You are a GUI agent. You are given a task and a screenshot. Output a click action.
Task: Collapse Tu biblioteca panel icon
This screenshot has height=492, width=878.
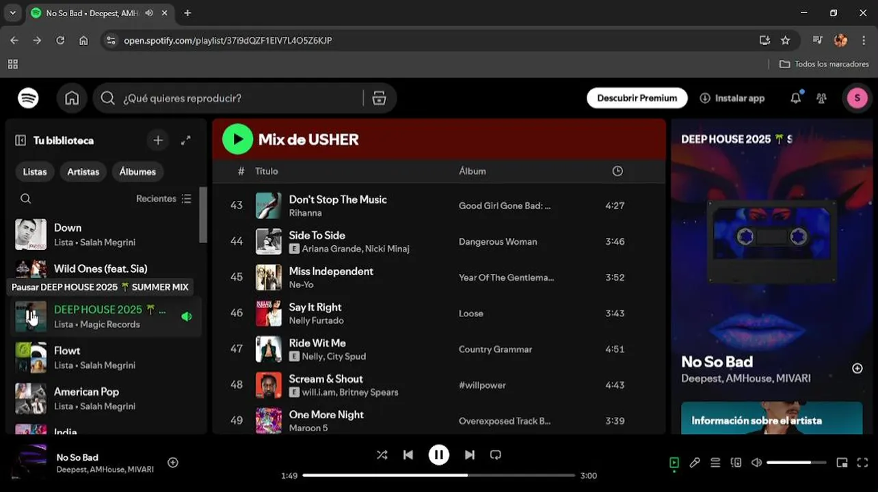click(21, 140)
